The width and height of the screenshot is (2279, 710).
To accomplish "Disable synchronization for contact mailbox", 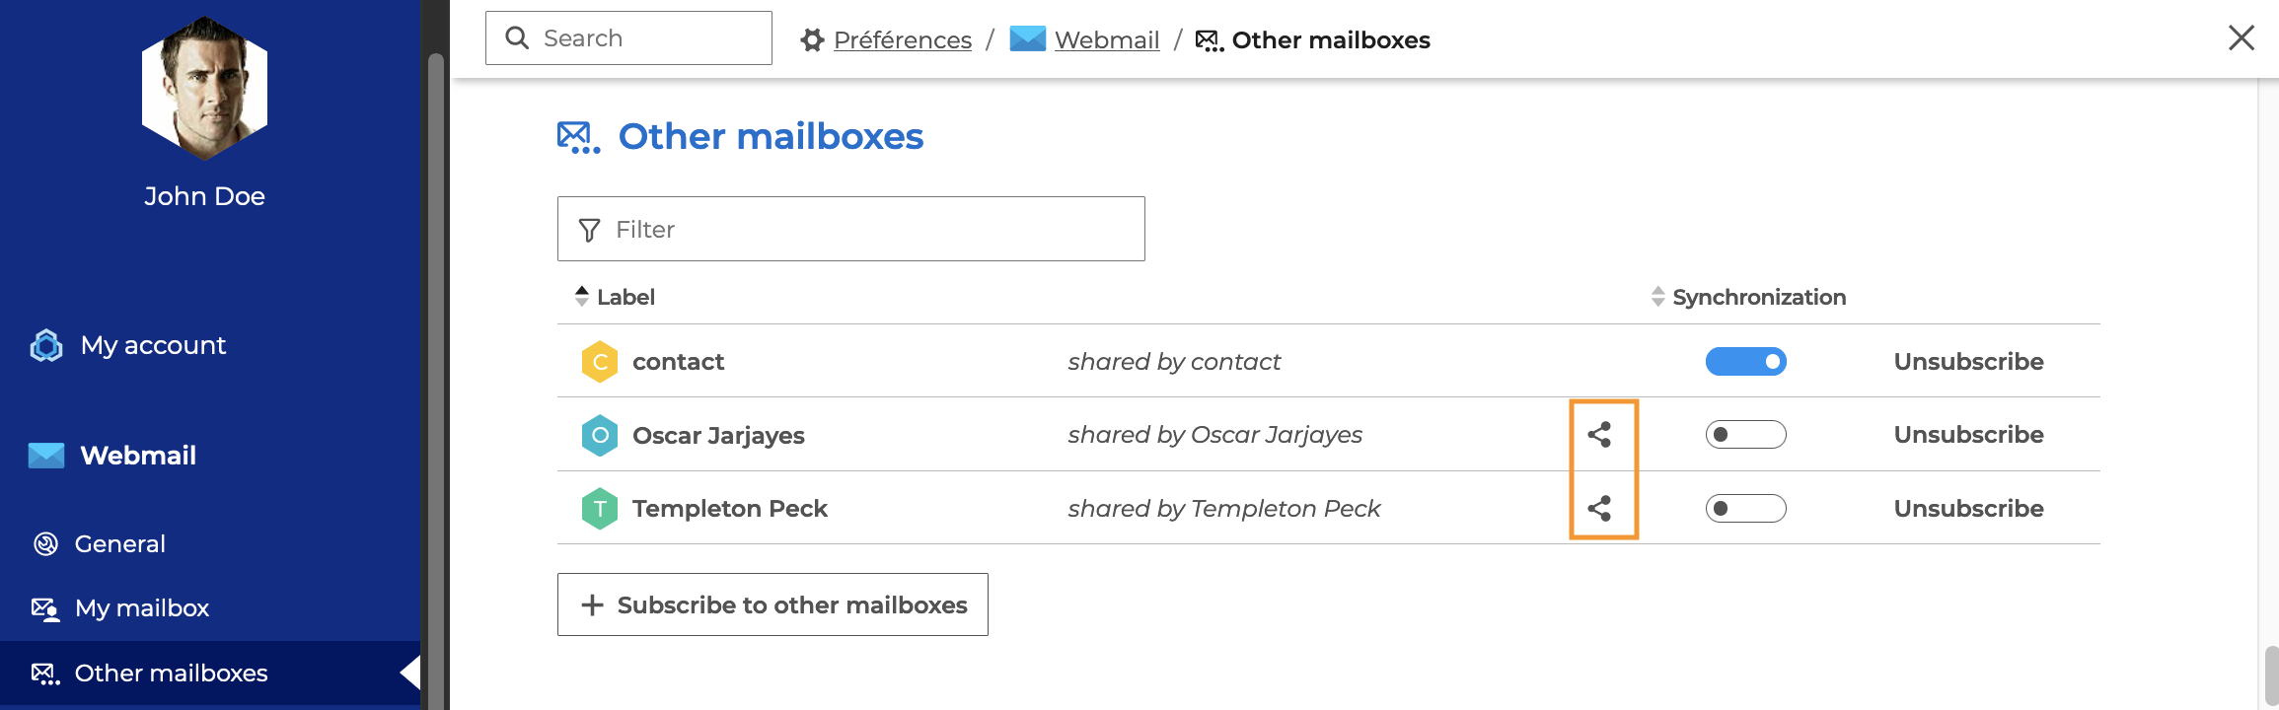I will pyautogui.click(x=1745, y=362).
